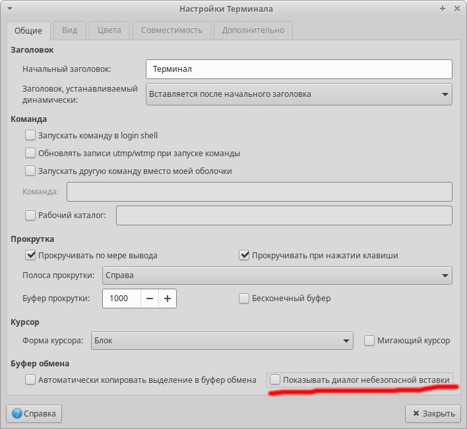Uncheck Прокручивать по мере вывода
Viewport: 467px width, 429px height.
click(30, 256)
